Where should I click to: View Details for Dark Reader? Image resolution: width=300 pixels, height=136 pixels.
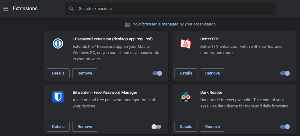pos(186,127)
